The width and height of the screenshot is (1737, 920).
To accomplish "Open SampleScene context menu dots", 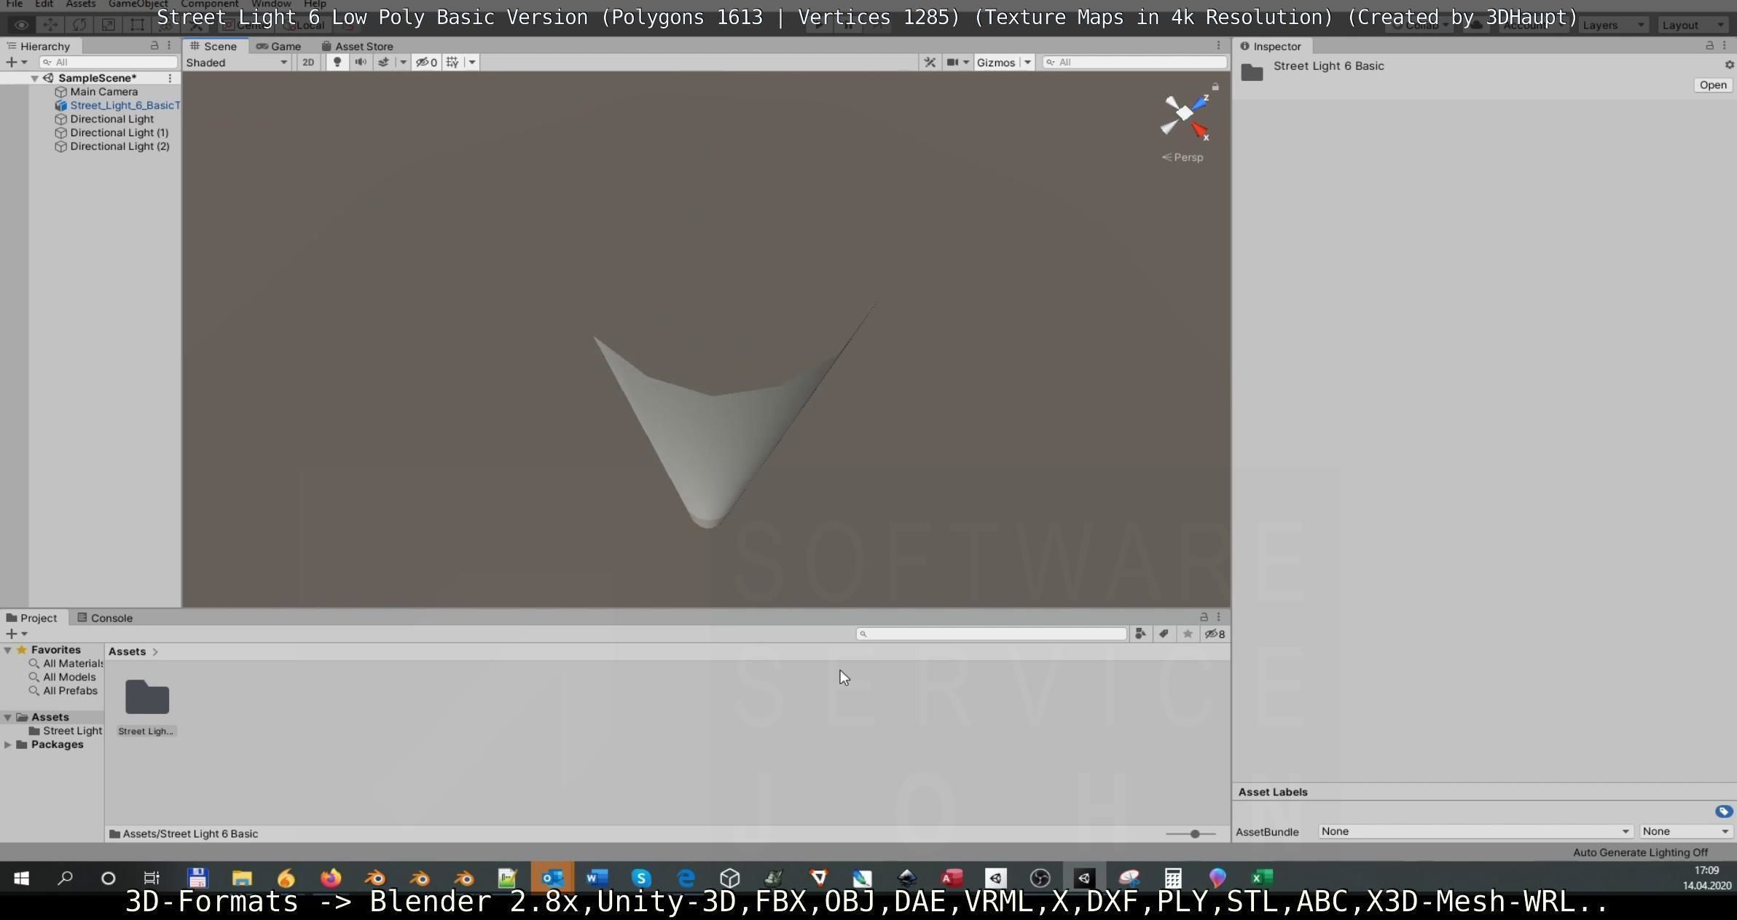I will coord(170,78).
